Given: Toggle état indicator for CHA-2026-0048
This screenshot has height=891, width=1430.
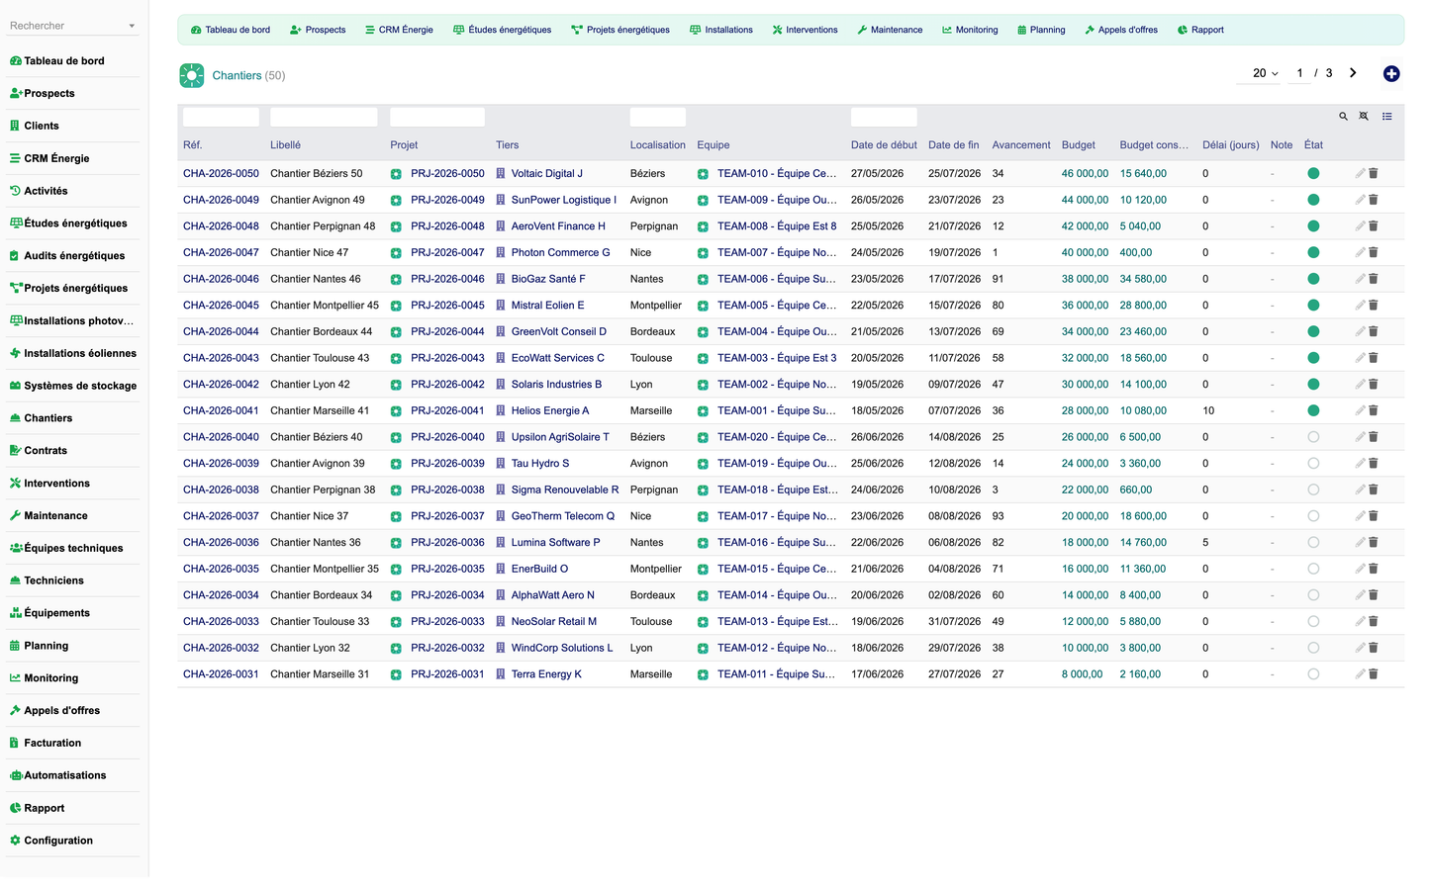Looking at the screenshot, I should coord(1313,226).
